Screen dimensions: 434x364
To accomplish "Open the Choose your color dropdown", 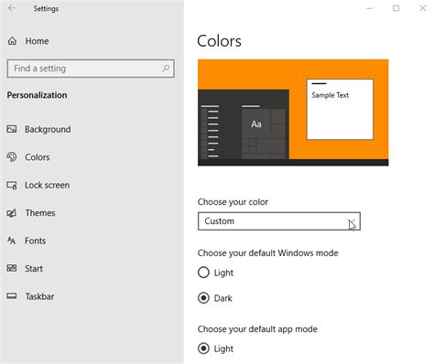I will tap(279, 221).
